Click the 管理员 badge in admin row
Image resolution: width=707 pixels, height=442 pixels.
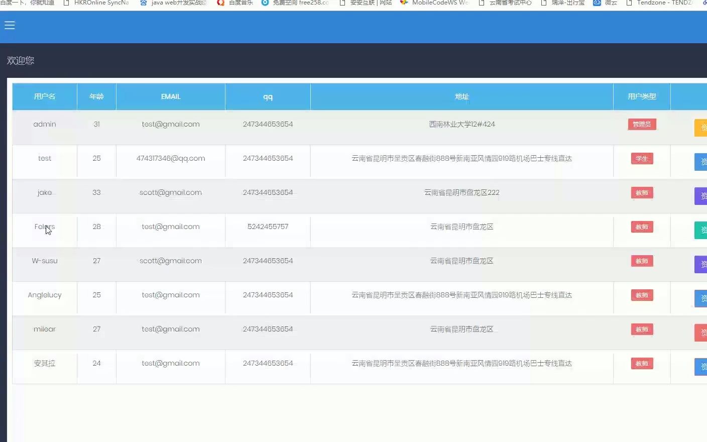coord(642,124)
